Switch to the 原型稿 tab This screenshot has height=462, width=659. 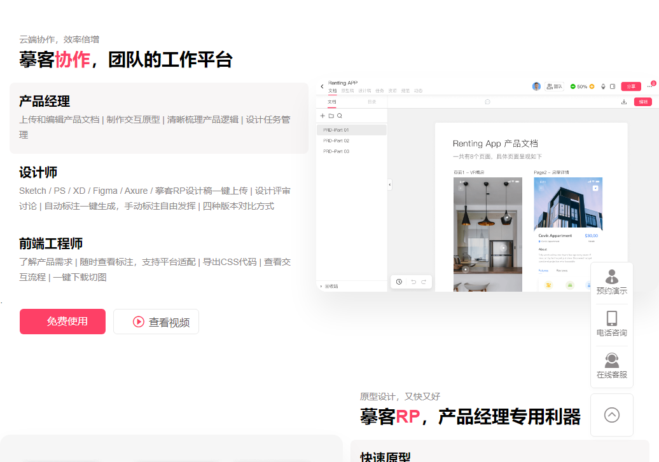tap(347, 91)
